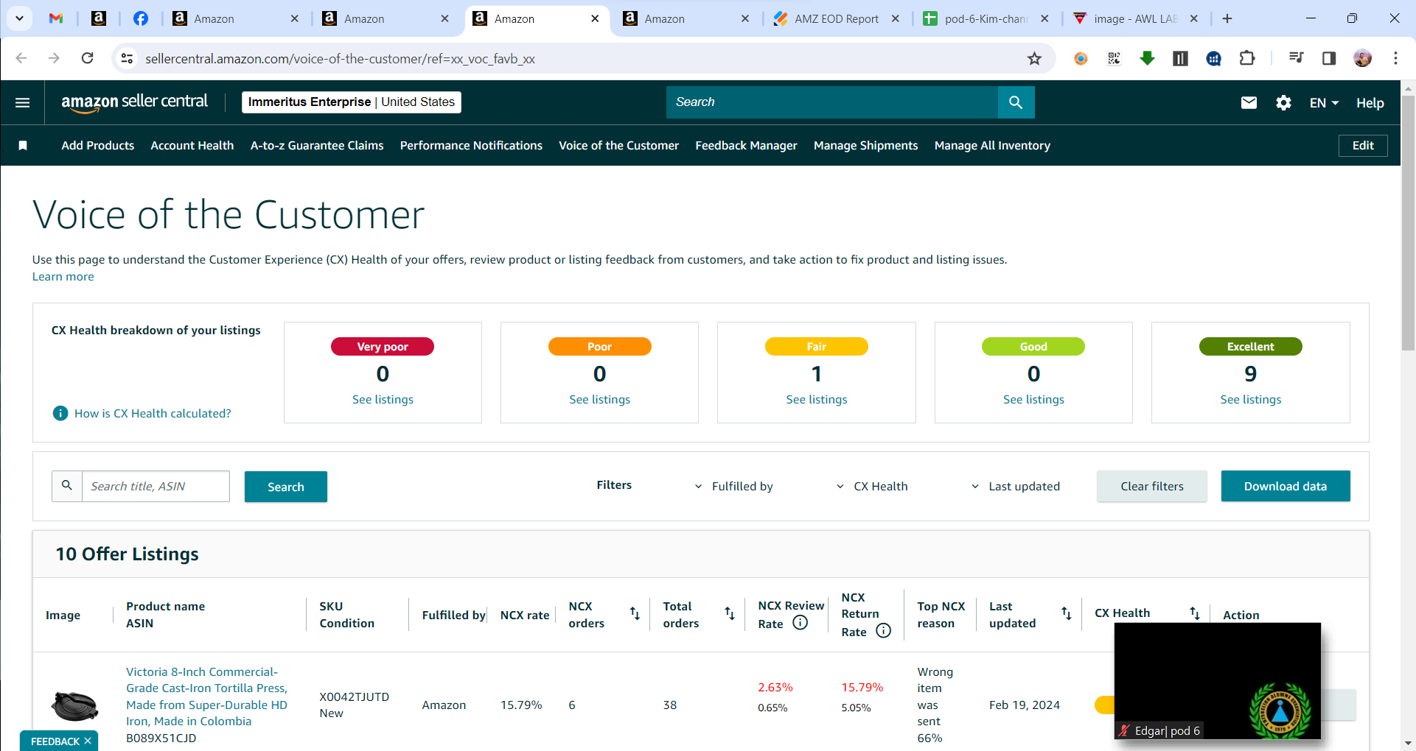
Task: Open the Chrome profile avatar
Action: [x=1362, y=58]
